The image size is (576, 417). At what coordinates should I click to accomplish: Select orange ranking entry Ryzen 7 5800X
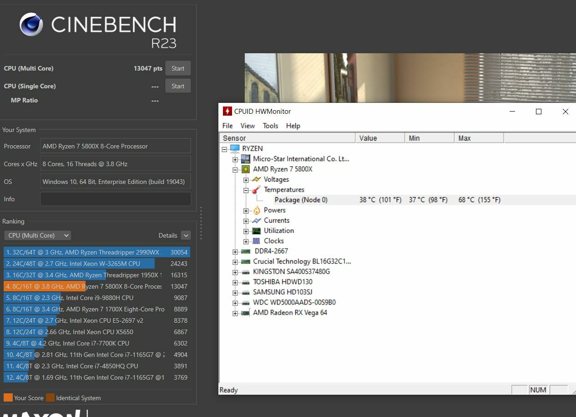point(97,286)
